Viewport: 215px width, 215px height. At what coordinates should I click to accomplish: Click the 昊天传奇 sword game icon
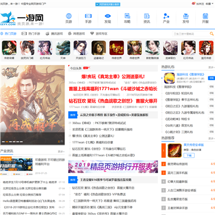pos(174,150)
